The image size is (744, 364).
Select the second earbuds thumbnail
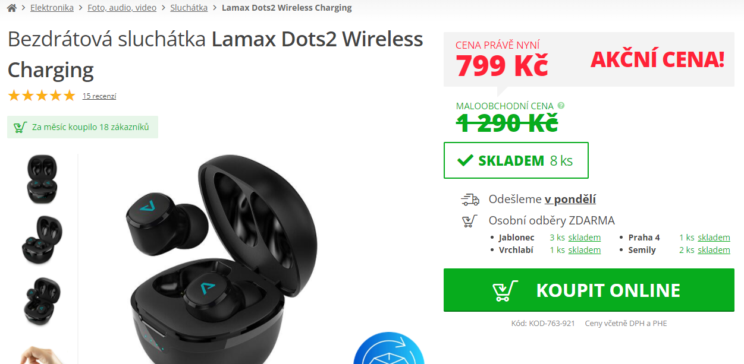(x=42, y=240)
